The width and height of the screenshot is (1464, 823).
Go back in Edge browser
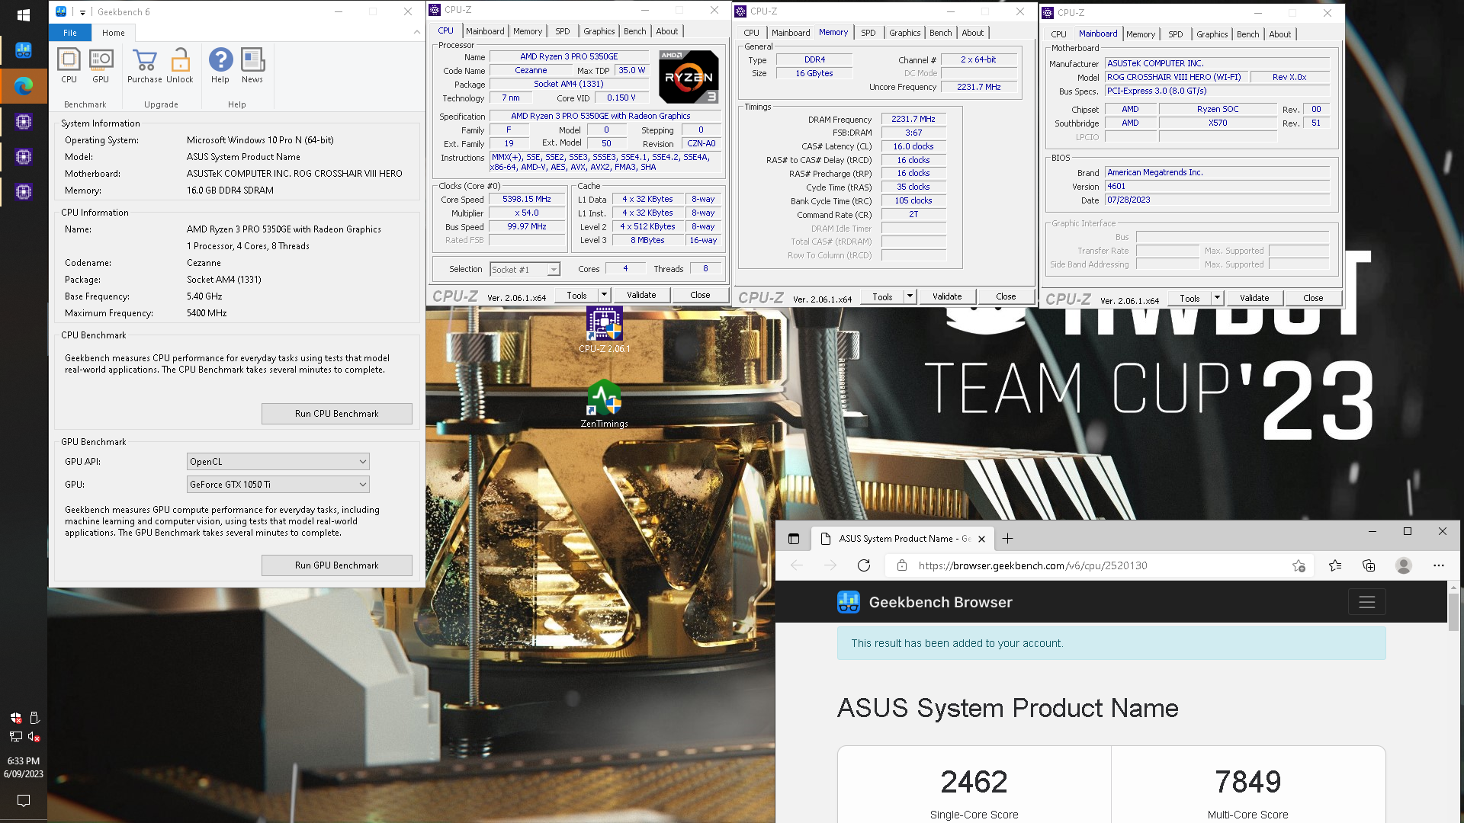(797, 565)
